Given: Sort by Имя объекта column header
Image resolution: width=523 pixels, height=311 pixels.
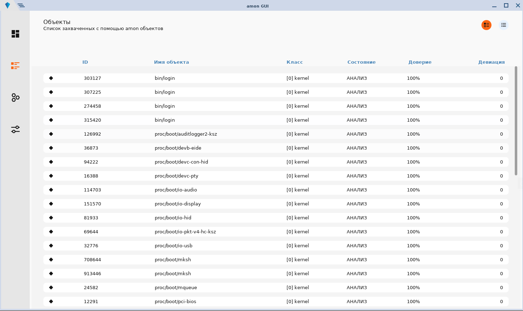Looking at the screenshot, I should pyautogui.click(x=171, y=62).
